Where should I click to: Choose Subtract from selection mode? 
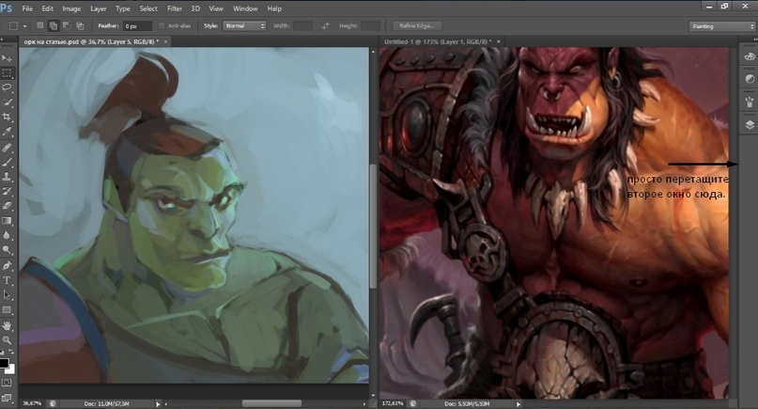click(x=67, y=25)
